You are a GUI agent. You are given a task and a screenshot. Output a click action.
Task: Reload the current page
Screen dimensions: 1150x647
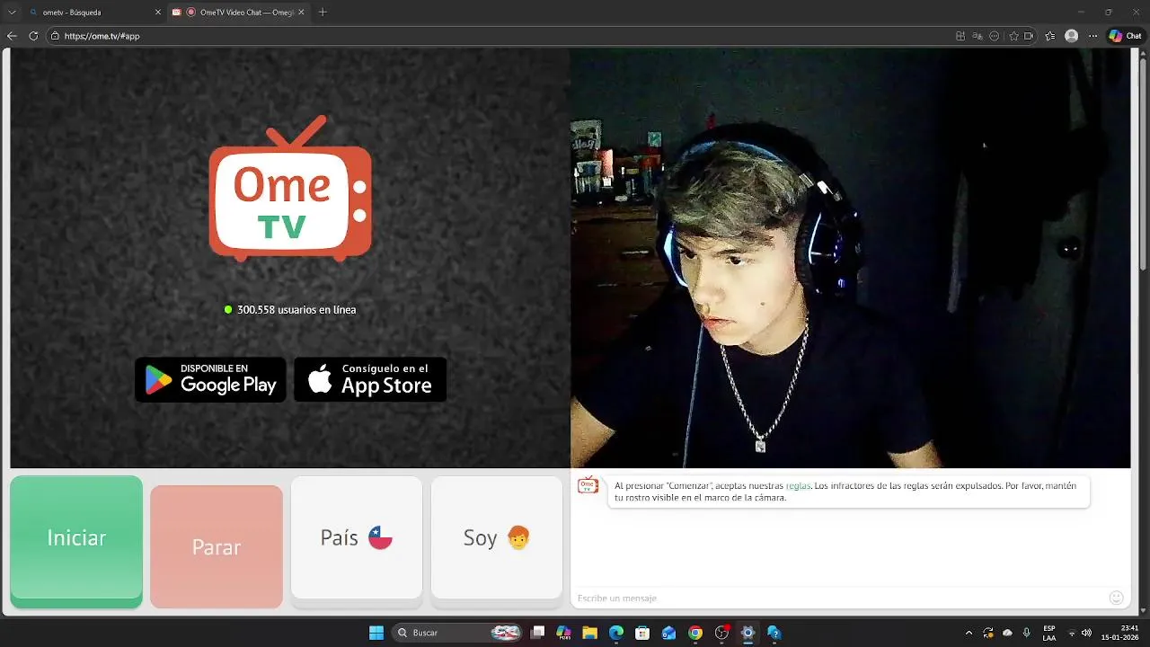[x=33, y=36]
